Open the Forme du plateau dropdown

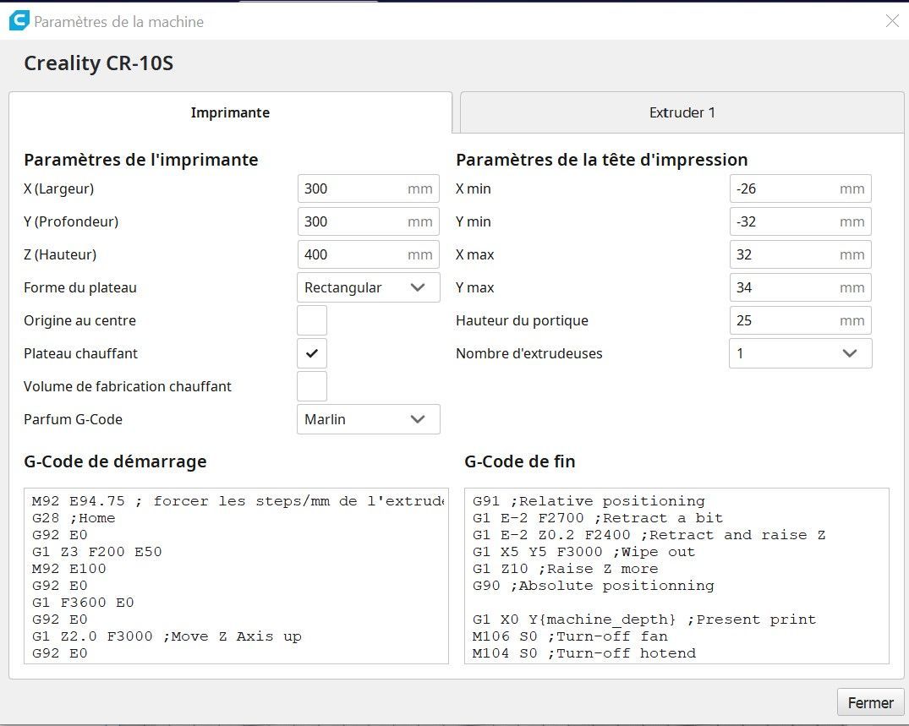coord(368,287)
